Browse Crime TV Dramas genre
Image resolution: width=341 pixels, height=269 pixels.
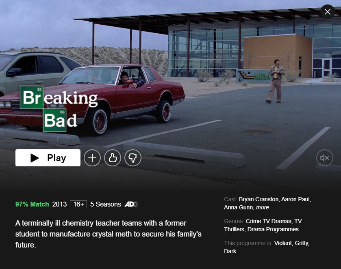click(269, 221)
